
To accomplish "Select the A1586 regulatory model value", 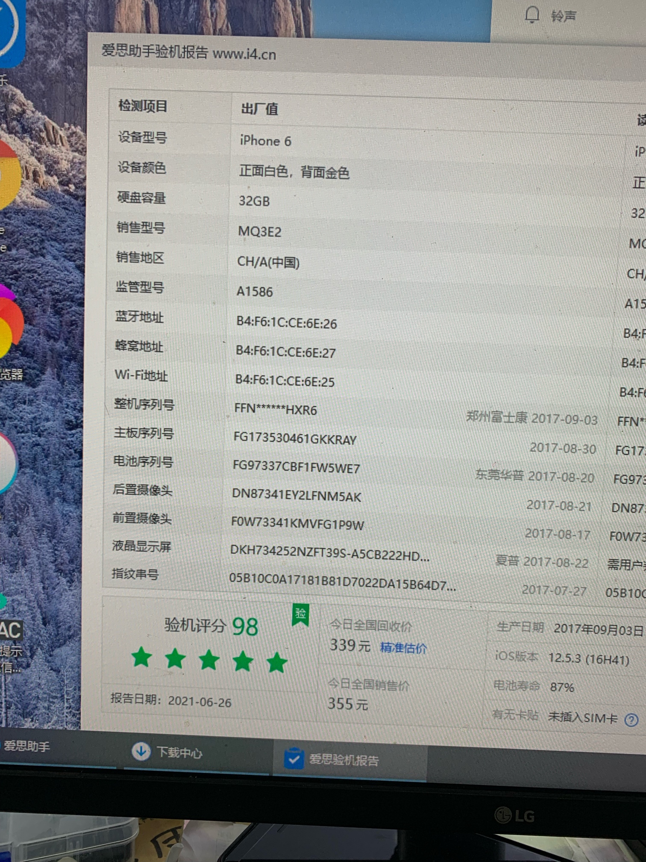I will click(x=255, y=292).
